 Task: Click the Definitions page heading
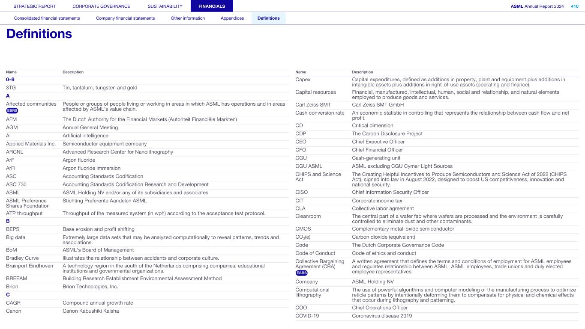pos(39,34)
